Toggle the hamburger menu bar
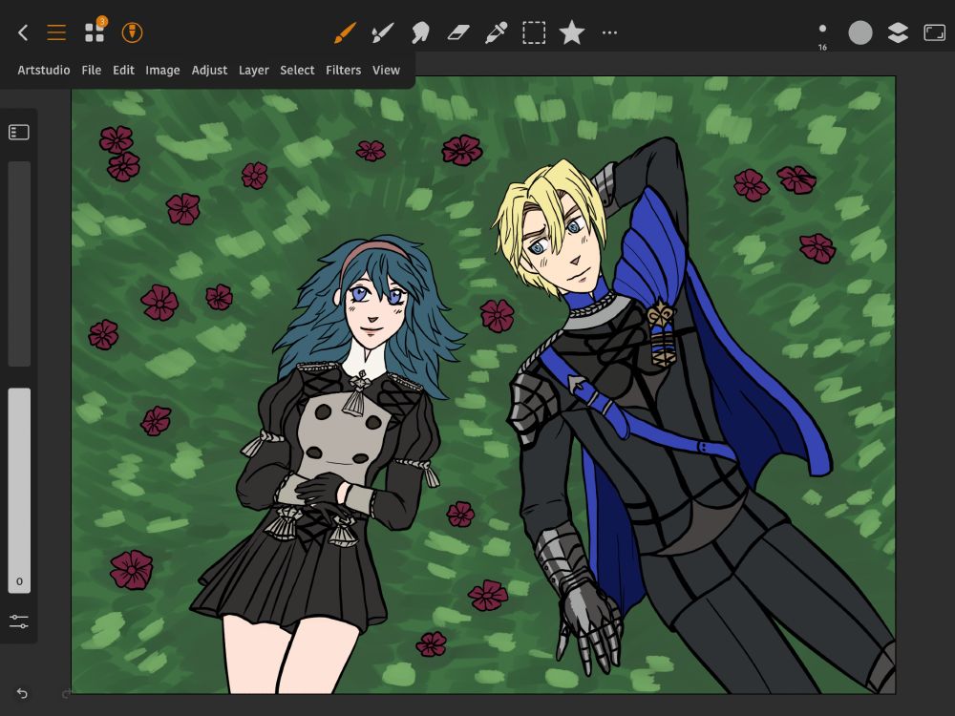This screenshot has width=955, height=716. tap(56, 32)
